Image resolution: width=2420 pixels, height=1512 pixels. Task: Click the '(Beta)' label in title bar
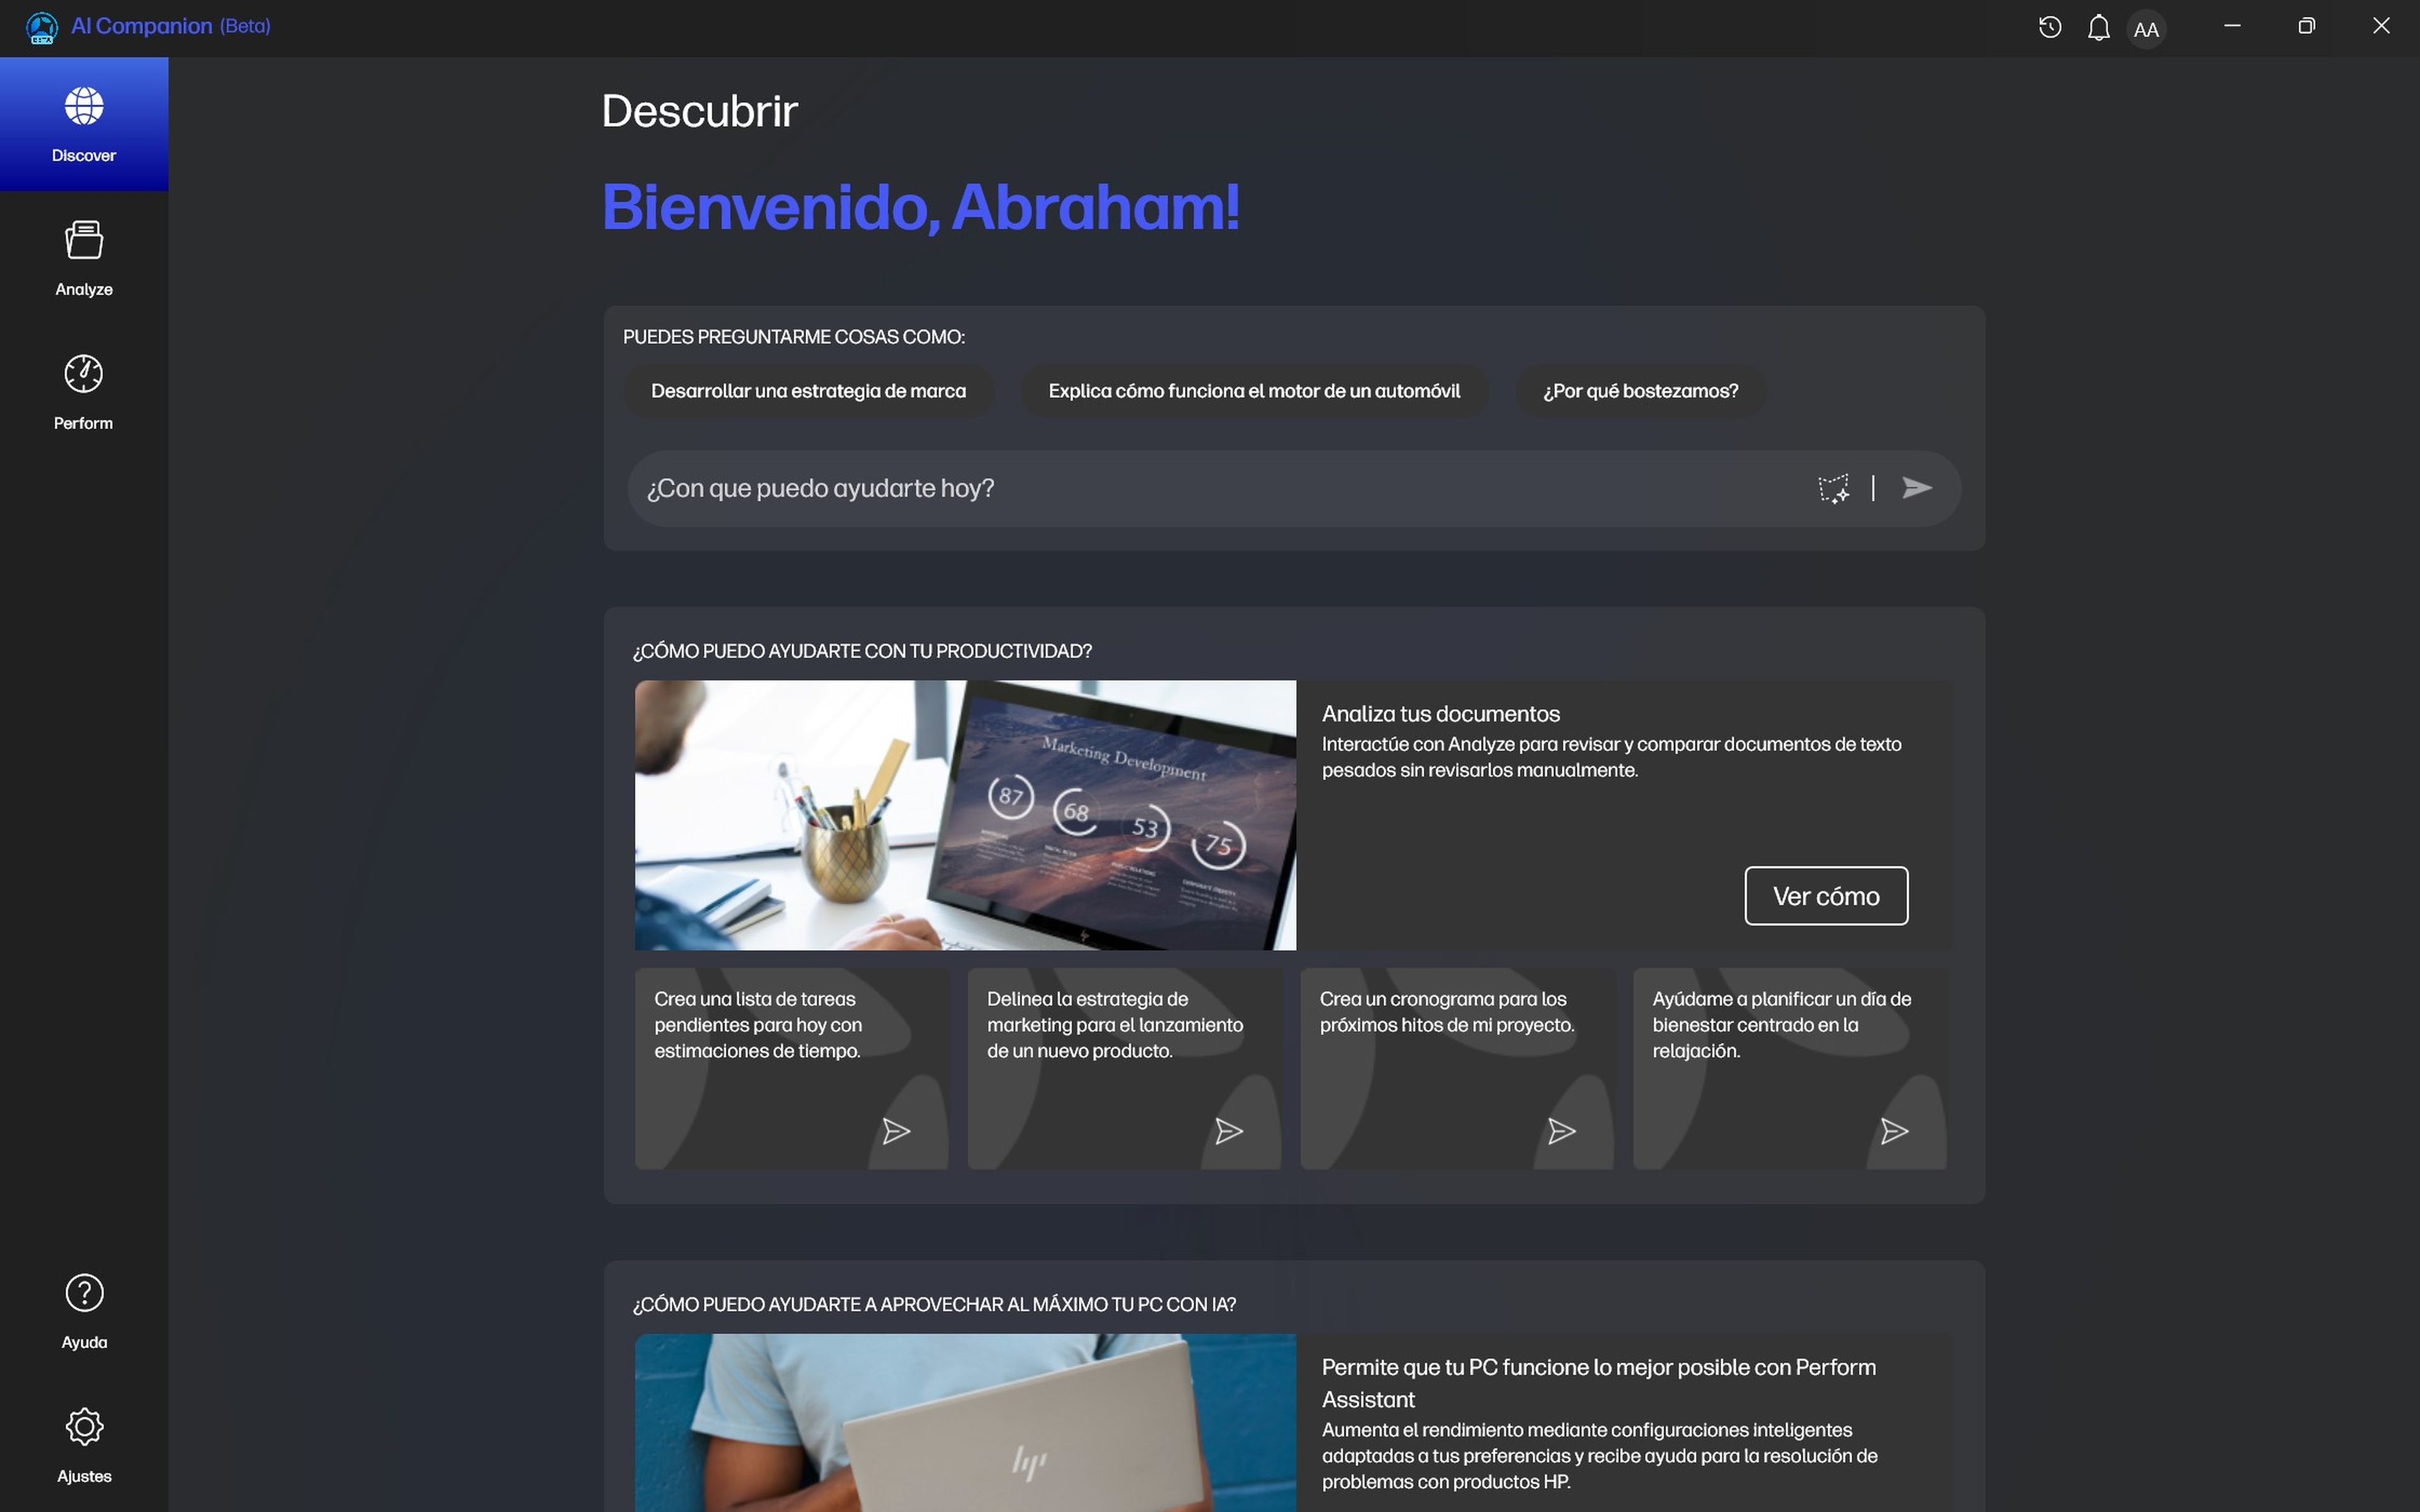click(245, 26)
